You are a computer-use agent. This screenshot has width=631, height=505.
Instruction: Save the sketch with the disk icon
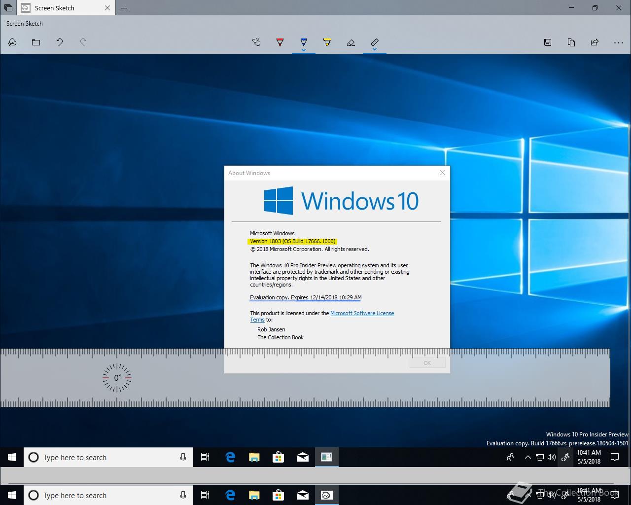[548, 42]
